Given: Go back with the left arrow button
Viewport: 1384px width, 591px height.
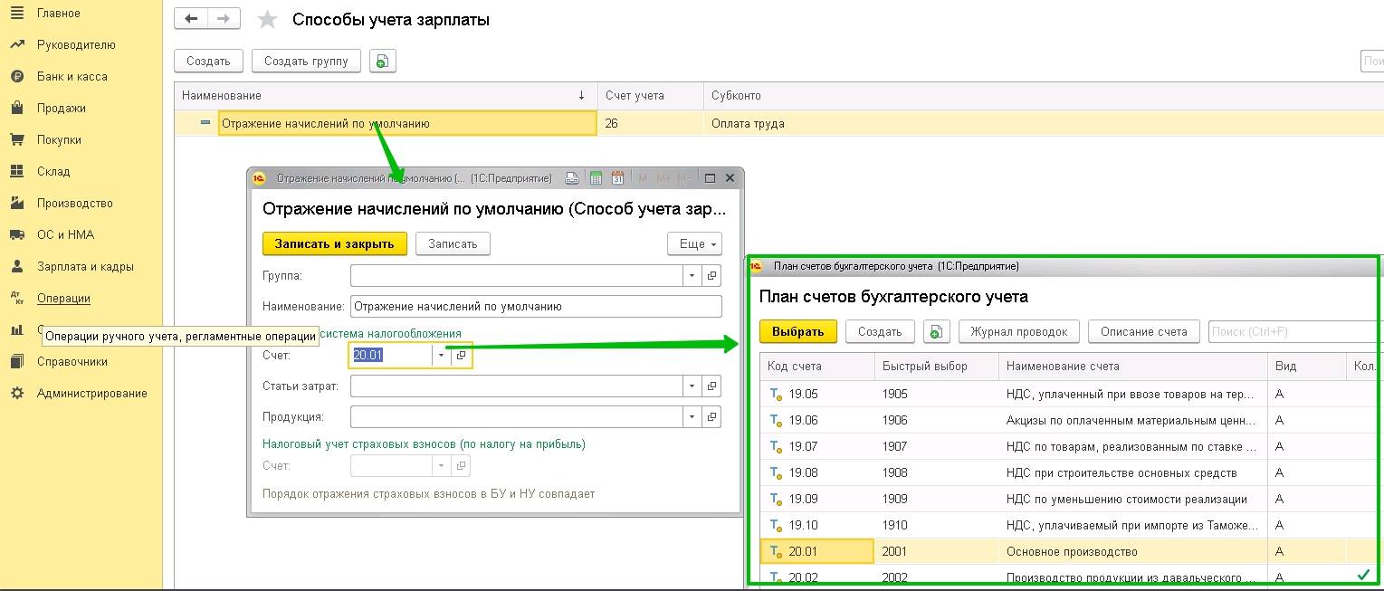Looking at the screenshot, I should (190, 18).
